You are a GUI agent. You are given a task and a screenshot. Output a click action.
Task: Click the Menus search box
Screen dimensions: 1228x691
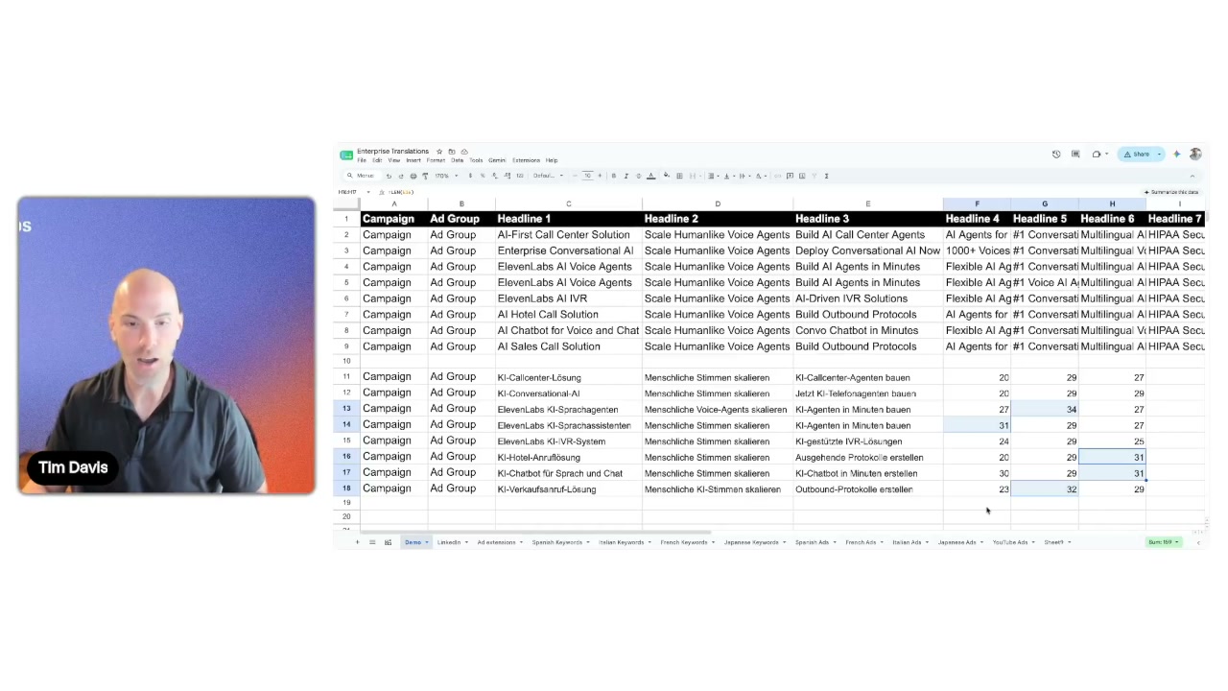tap(361, 176)
